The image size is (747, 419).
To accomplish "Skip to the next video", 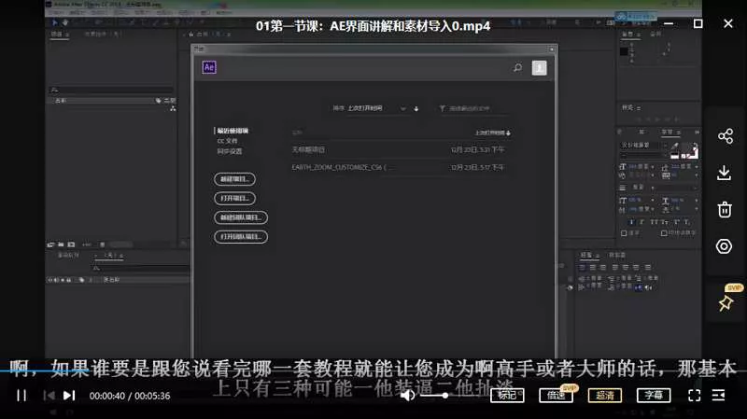I will 69,395.
